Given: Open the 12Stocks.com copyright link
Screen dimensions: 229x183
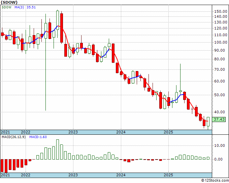Looking at the screenshot, I should [215, 180].
